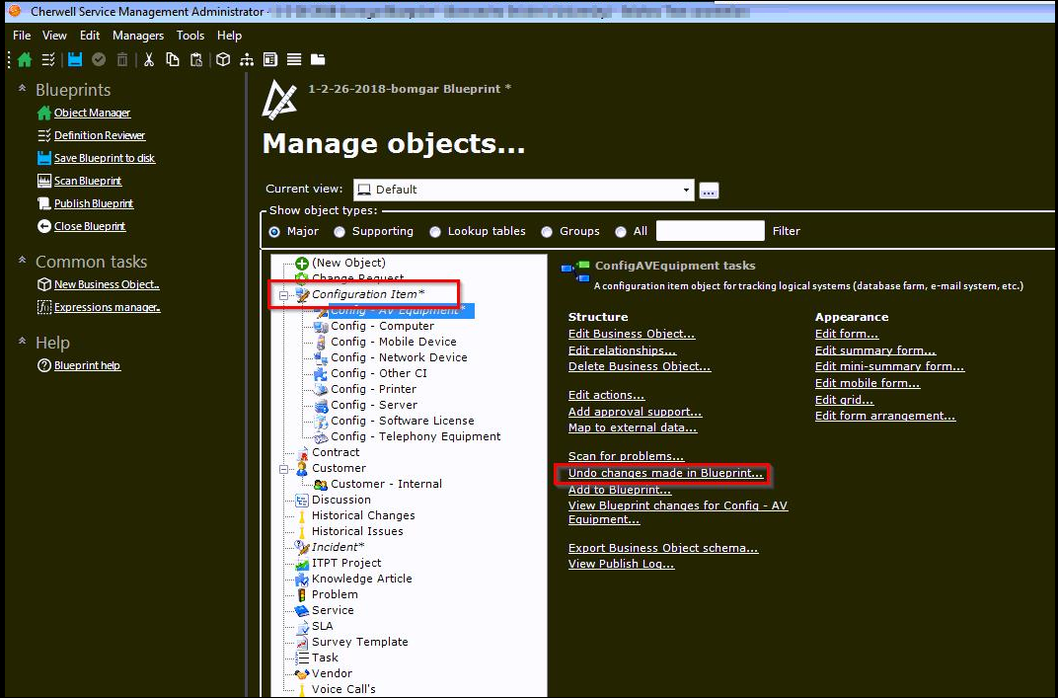Select the green Home toolbar icon

[x=25, y=59]
